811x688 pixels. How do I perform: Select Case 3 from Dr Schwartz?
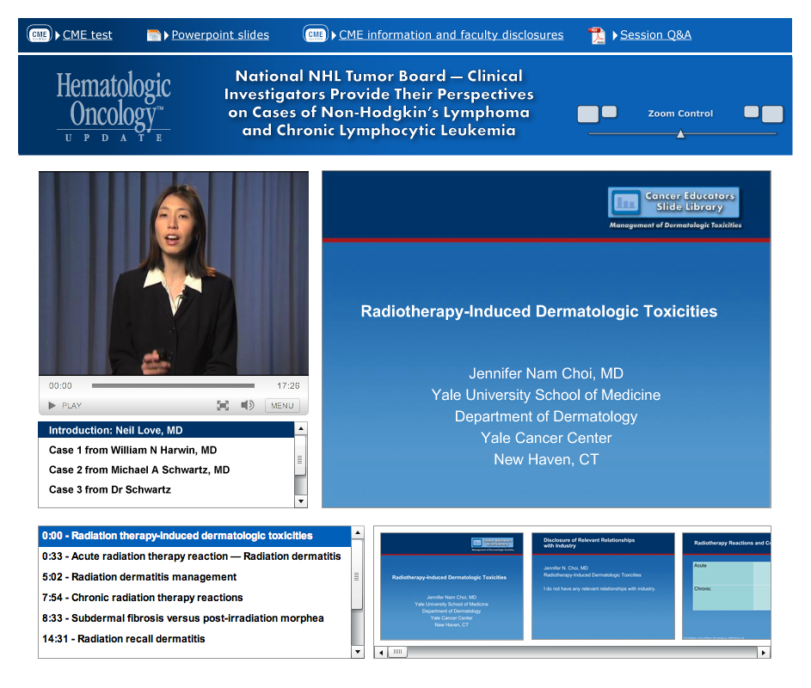coord(166,489)
